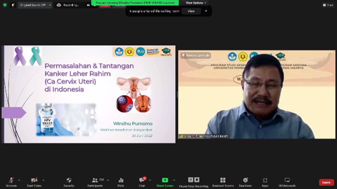Open the View Options dropdown
The width and height of the screenshot is (337, 189).
[196, 3]
